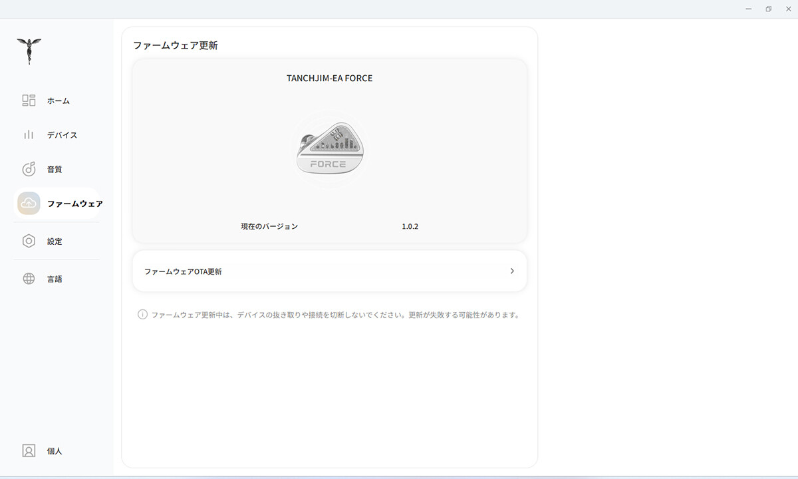Open the 言語 menu label
The height and width of the screenshot is (479, 798).
pos(55,279)
